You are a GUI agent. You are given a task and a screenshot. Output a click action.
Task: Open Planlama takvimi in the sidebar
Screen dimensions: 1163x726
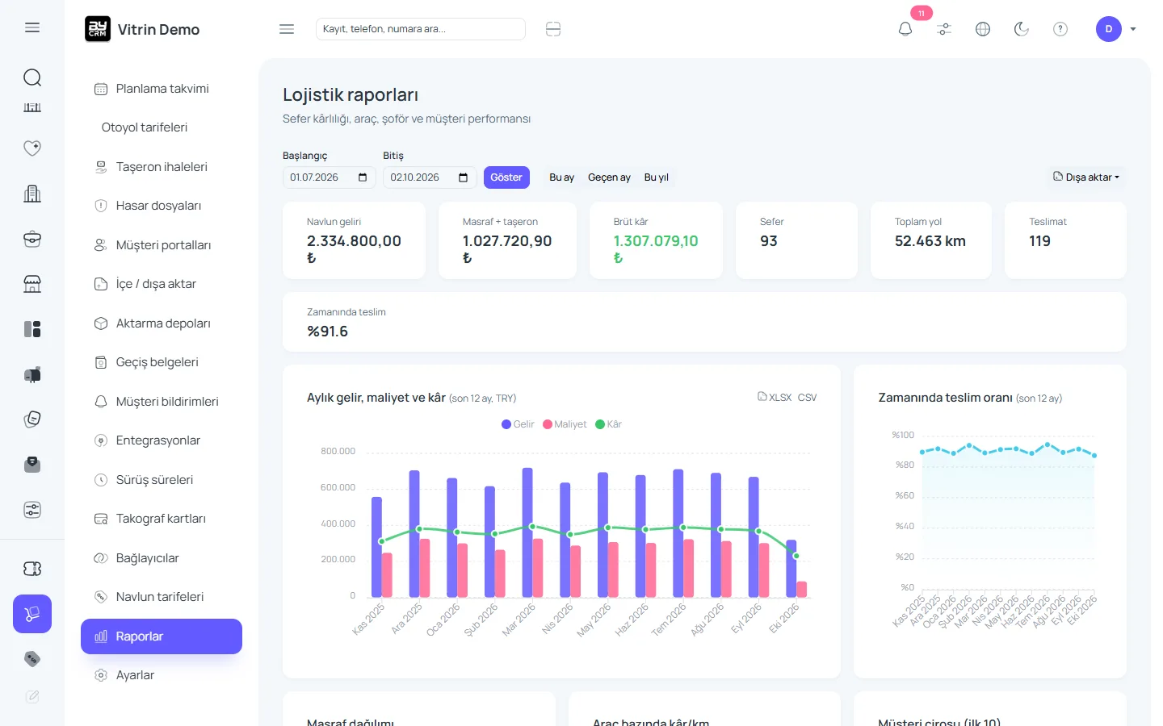click(x=162, y=89)
